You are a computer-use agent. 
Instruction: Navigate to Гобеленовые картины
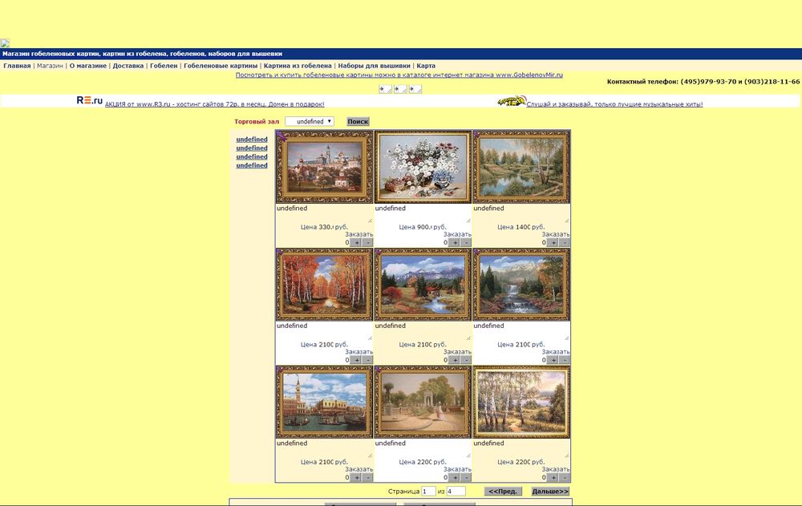(x=221, y=66)
